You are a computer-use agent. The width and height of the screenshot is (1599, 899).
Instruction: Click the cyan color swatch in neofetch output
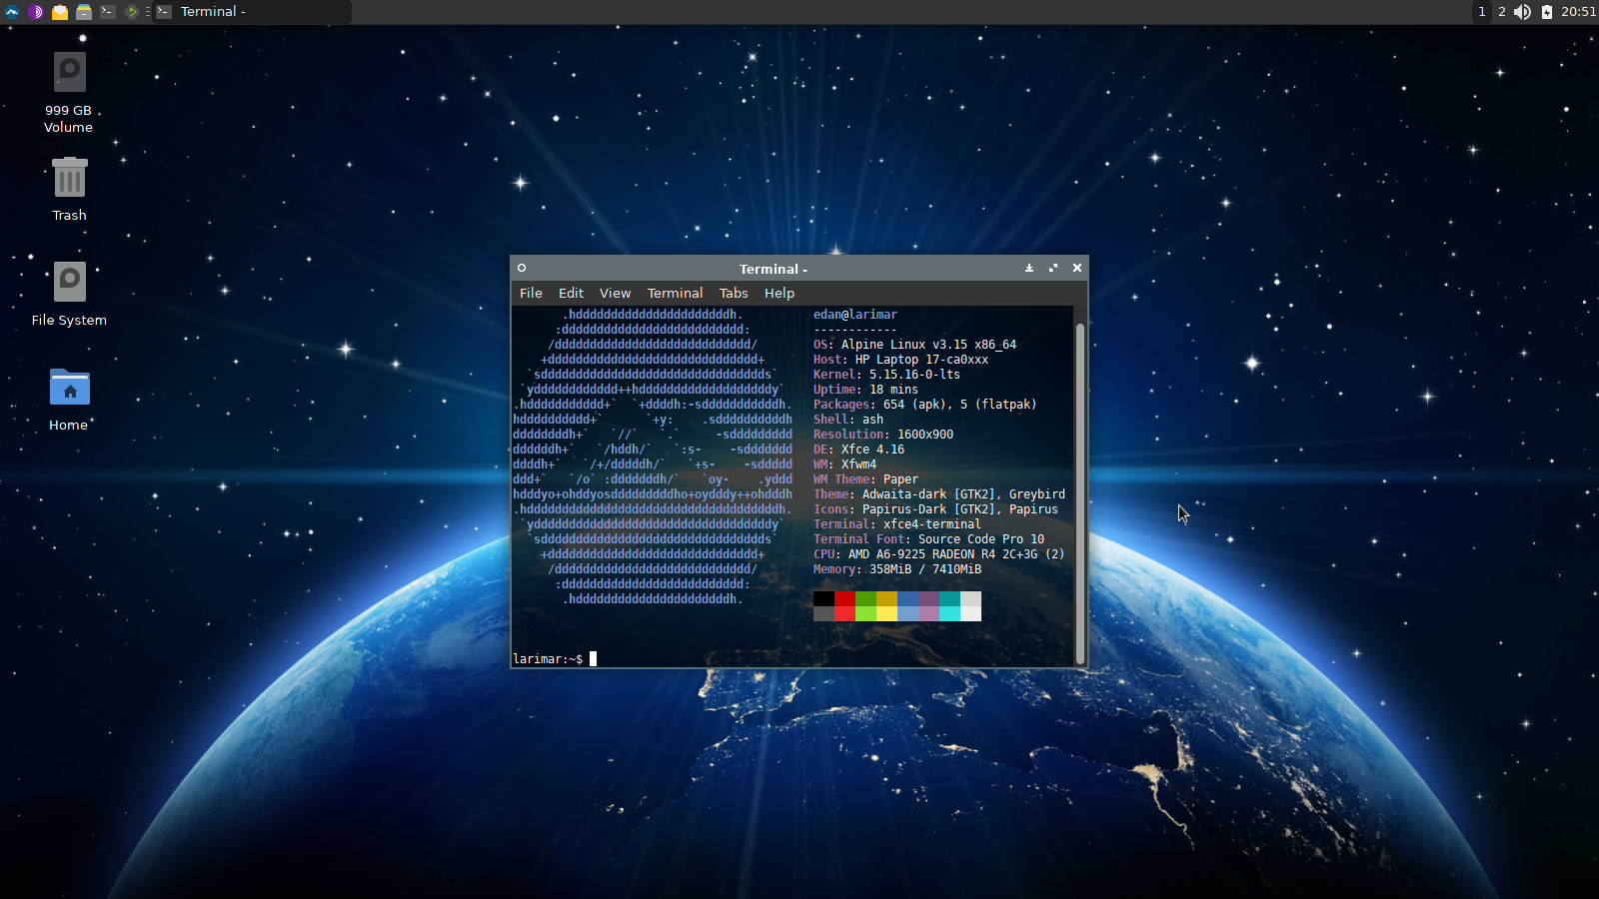[949, 606]
